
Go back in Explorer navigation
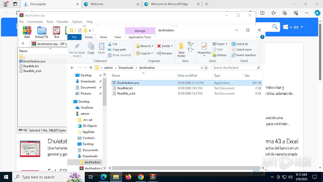(x=72, y=68)
